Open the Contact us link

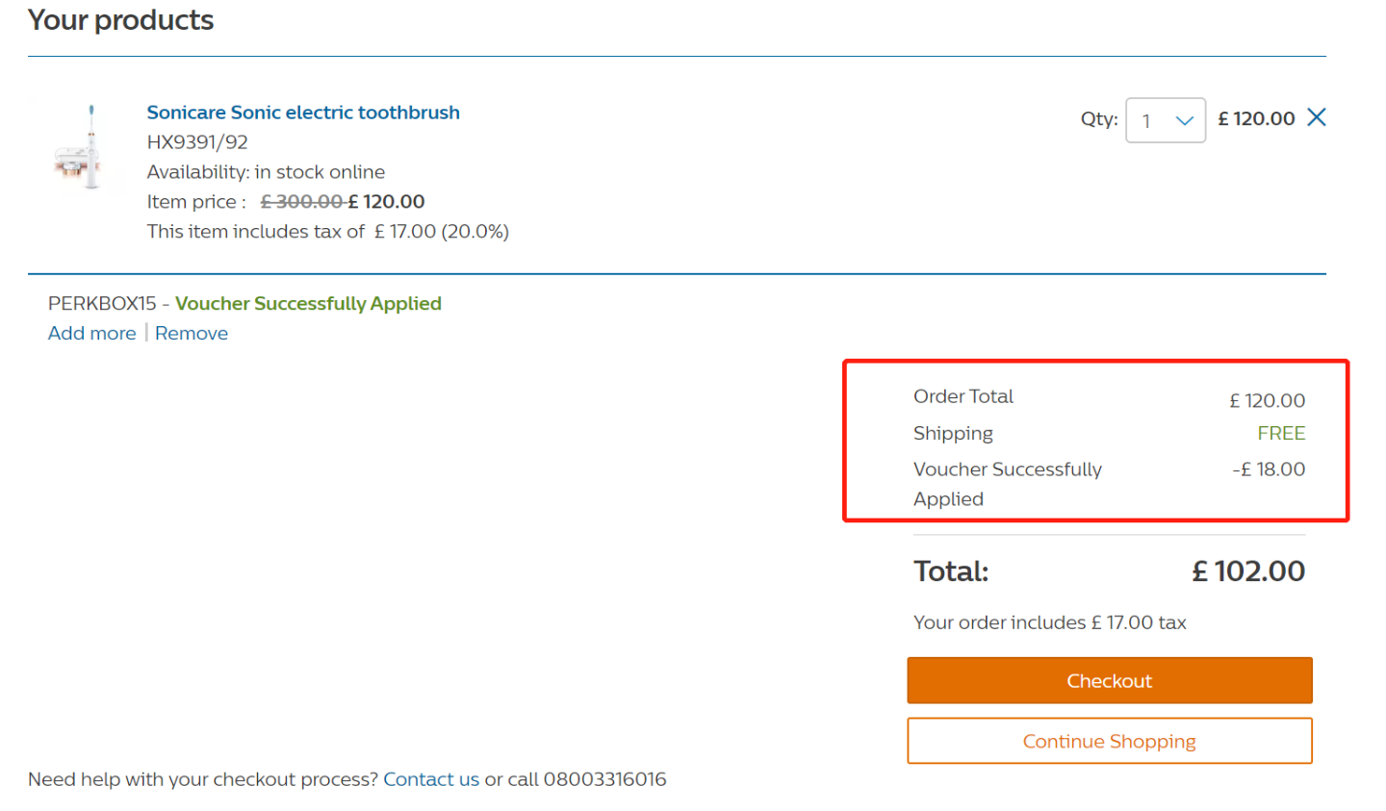point(431,779)
